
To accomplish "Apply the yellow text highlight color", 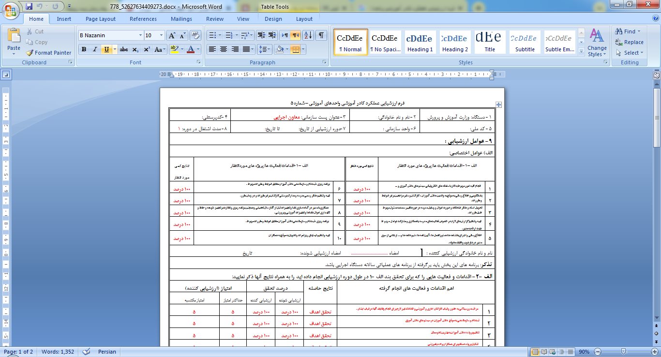I will click(174, 49).
